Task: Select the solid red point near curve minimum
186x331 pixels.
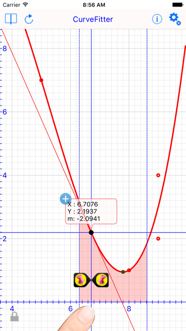Action: click(x=129, y=270)
